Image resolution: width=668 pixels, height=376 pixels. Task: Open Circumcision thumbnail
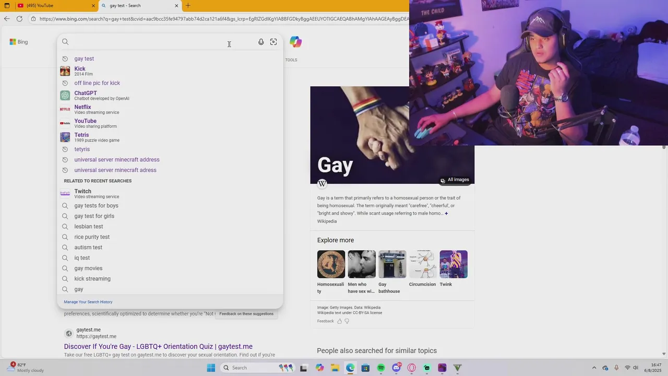(423, 264)
